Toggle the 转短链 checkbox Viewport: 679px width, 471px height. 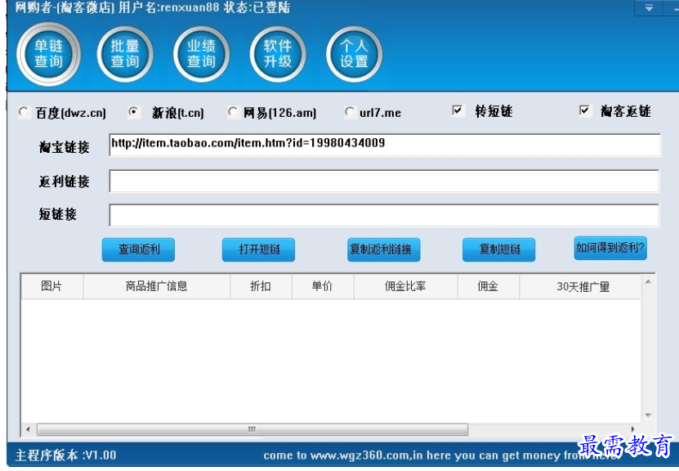458,110
